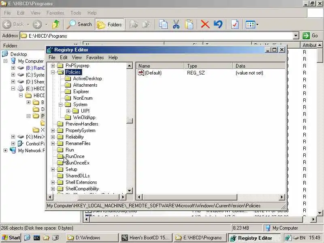Click the E:\HBCD\Programs address field
Viewport: 324px width, 243px height.
click(x=156, y=36)
